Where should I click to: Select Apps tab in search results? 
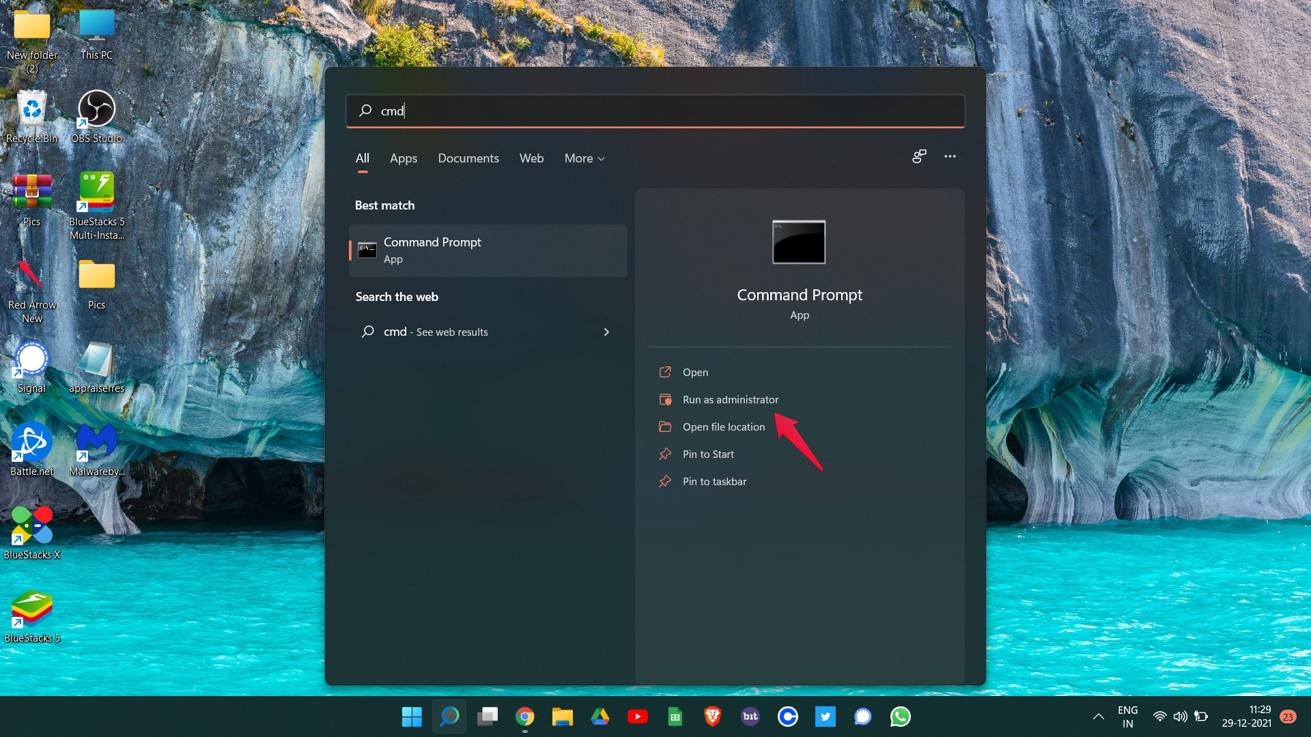click(402, 158)
